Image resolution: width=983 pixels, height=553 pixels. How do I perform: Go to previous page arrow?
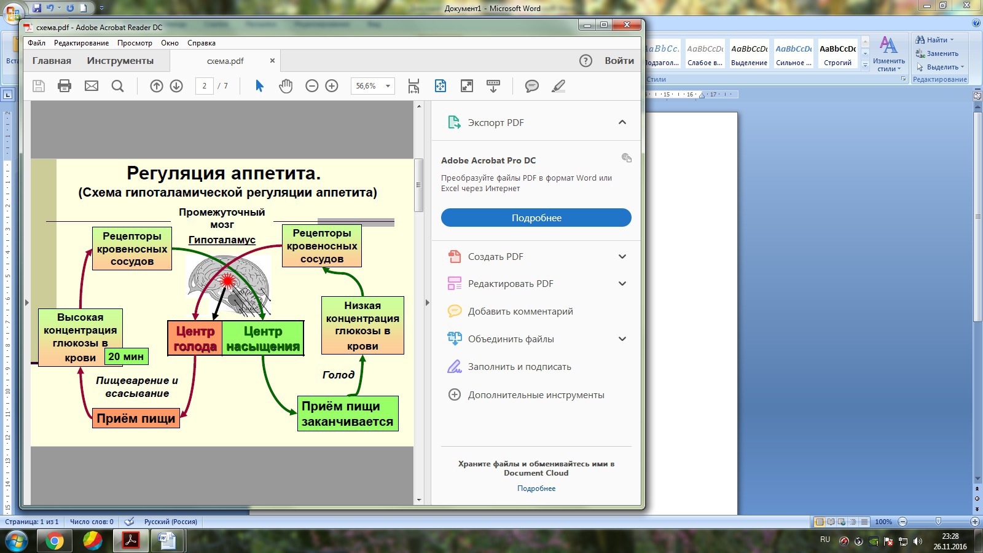click(x=157, y=86)
